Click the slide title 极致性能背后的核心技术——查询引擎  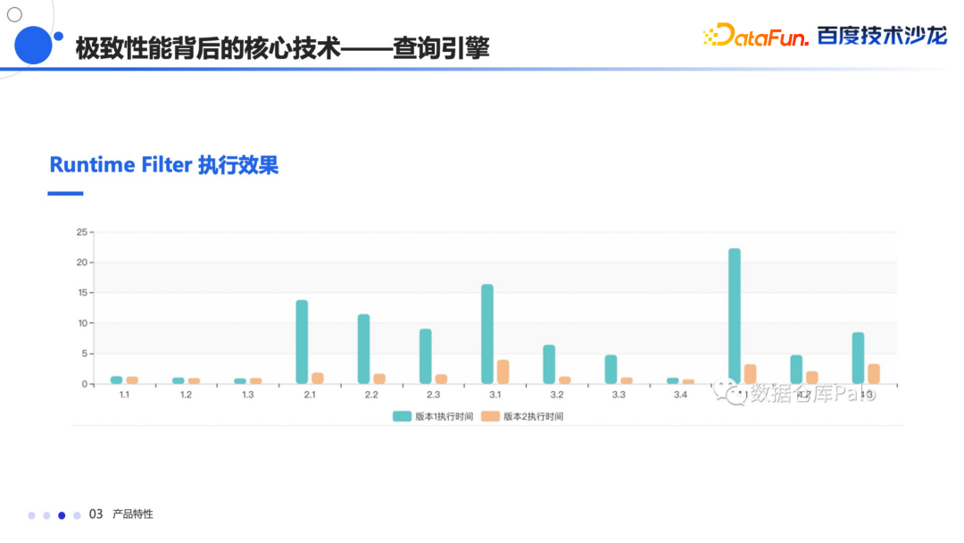(x=282, y=48)
